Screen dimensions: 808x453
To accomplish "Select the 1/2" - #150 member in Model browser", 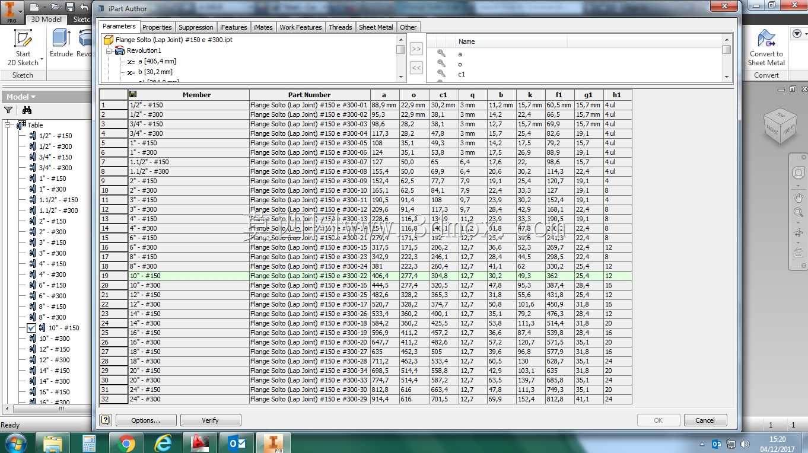I will click(x=55, y=136).
